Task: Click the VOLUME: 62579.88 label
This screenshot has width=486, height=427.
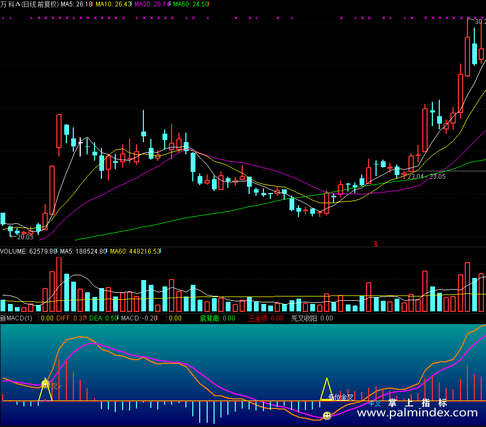Action: tap(29, 251)
